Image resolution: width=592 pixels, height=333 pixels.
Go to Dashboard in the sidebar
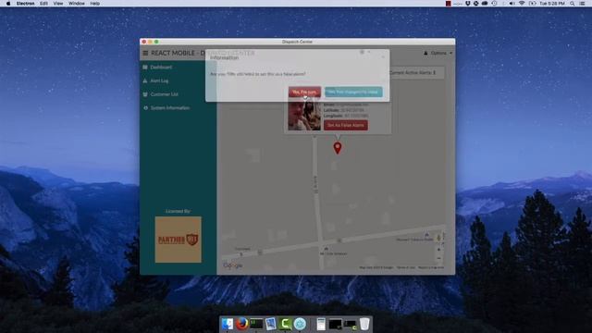(161, 68)
